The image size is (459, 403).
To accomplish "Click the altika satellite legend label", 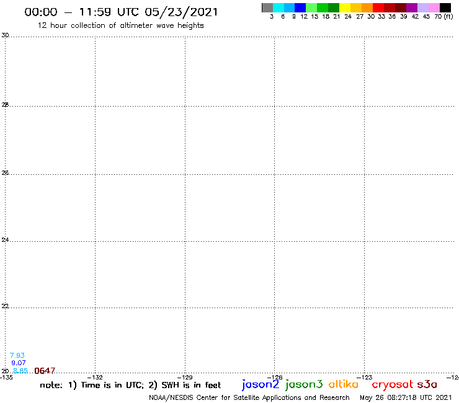I will (344, 384).
